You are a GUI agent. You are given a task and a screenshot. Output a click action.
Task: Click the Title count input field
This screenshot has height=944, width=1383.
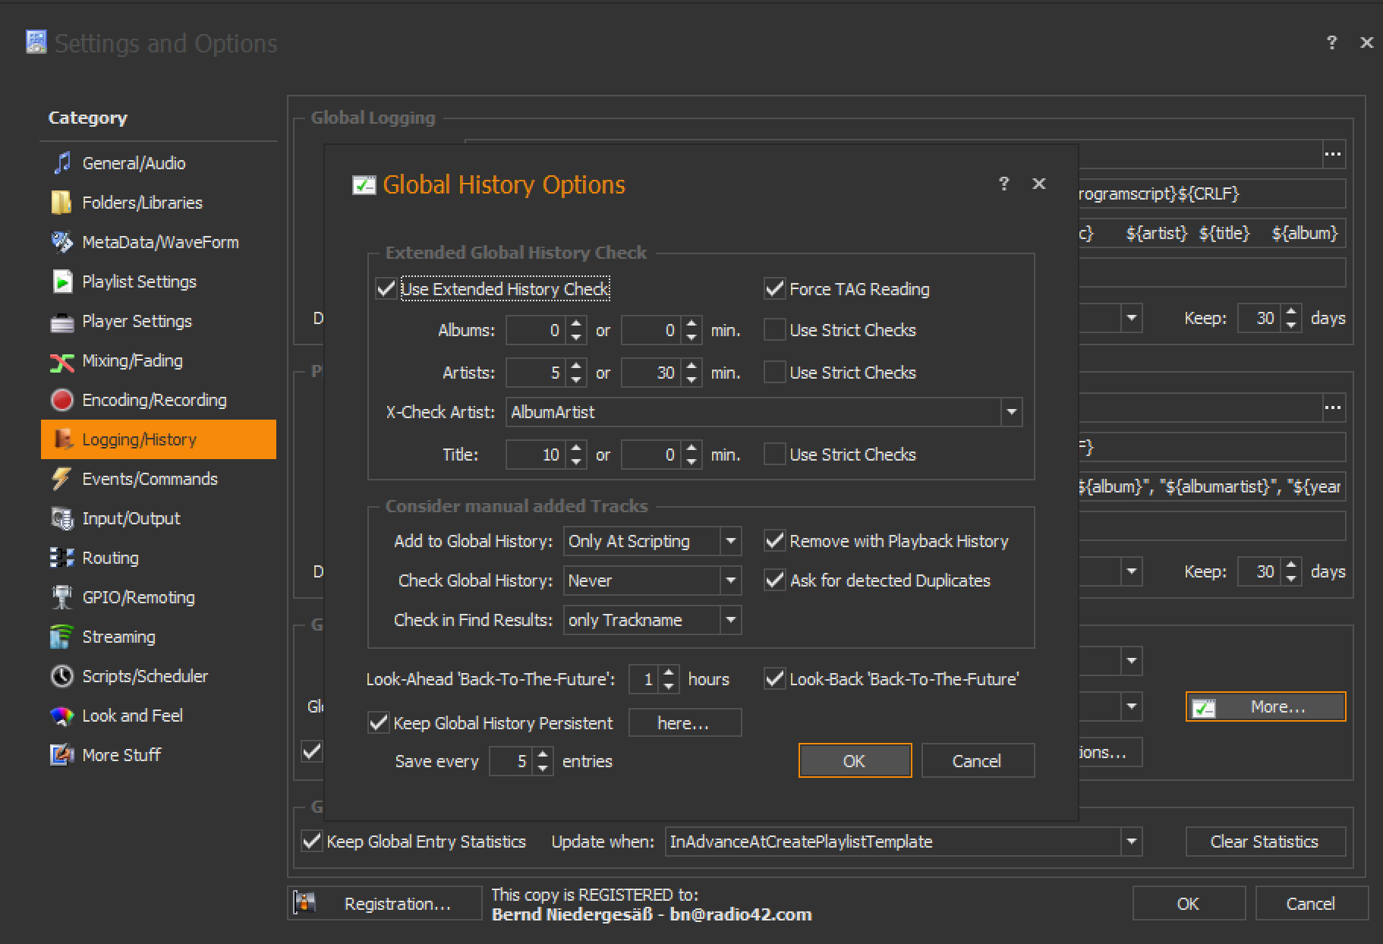coord(535,455)
